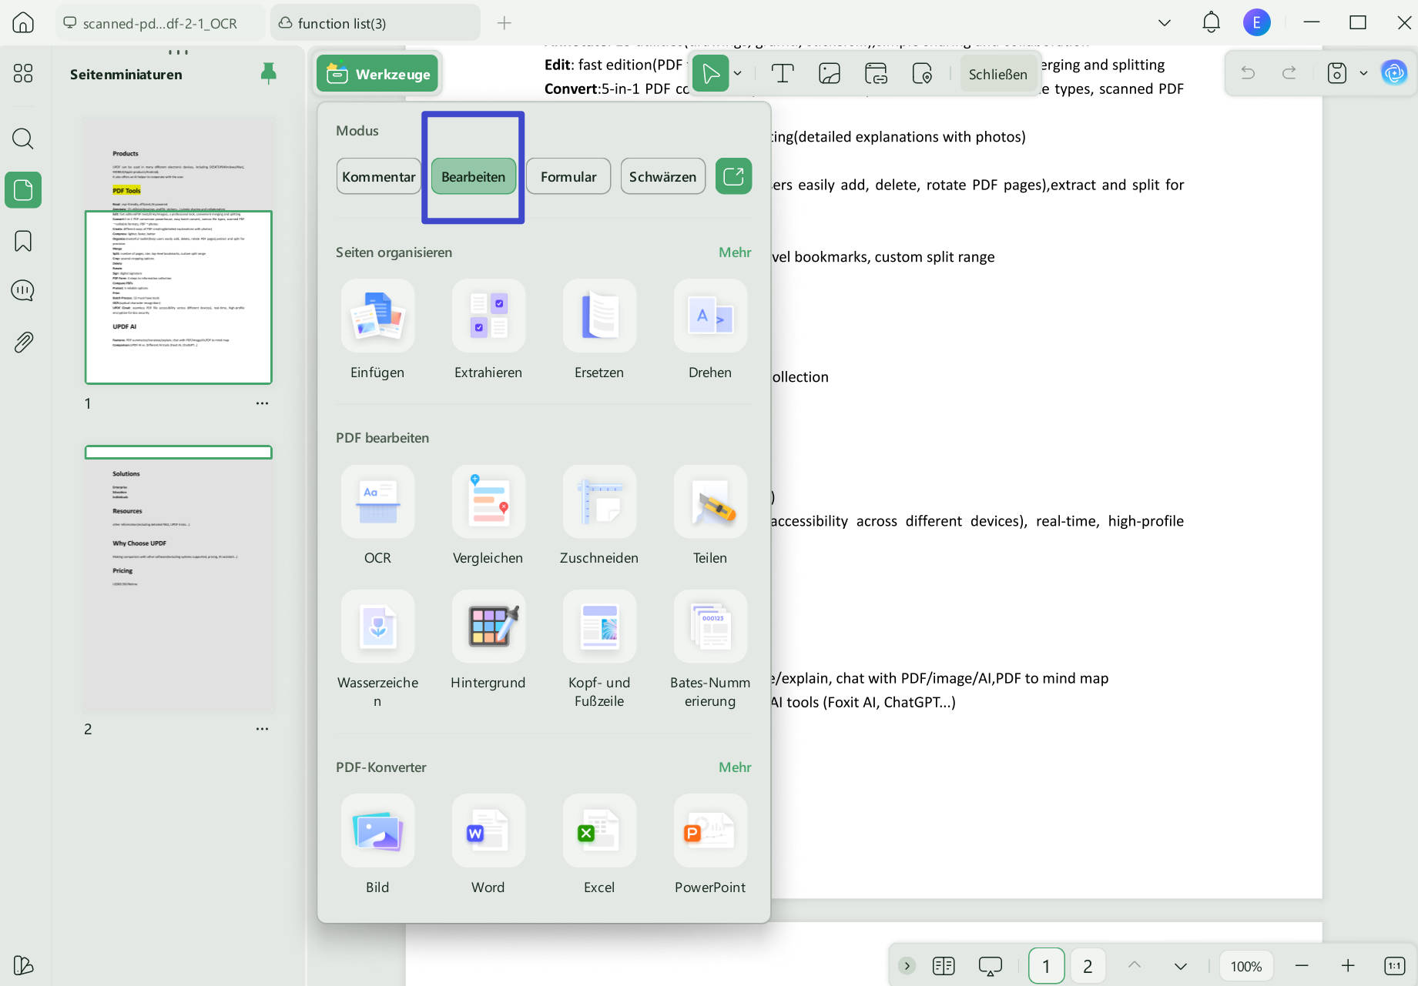Select page 2 thumbnail
Image resolution: width=1418 pixels, height=986 pixels.
click(178, 577)
